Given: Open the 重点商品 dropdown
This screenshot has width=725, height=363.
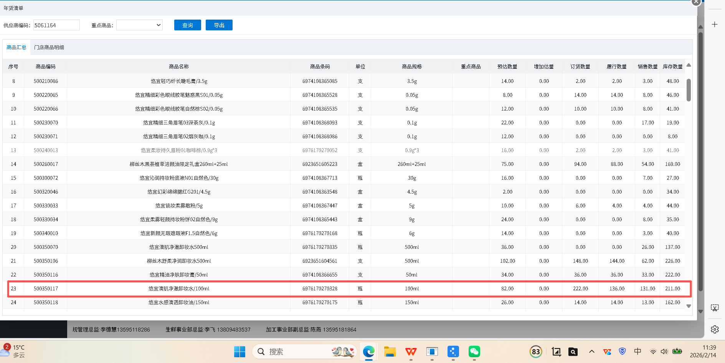Looking at the screenshot, I should (x=139, y=25).
